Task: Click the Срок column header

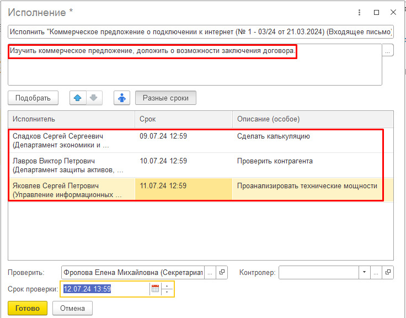Action: pos(183,119)
